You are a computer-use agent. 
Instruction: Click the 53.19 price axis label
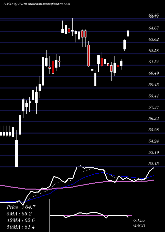tap(154, 152)
